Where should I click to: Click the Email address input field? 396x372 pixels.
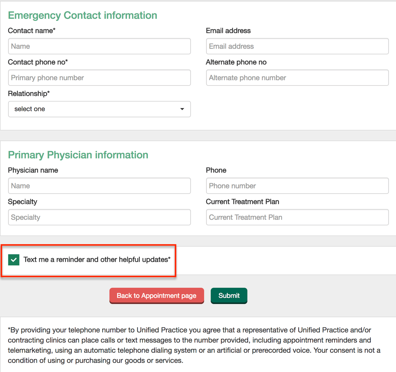(297, 46)
